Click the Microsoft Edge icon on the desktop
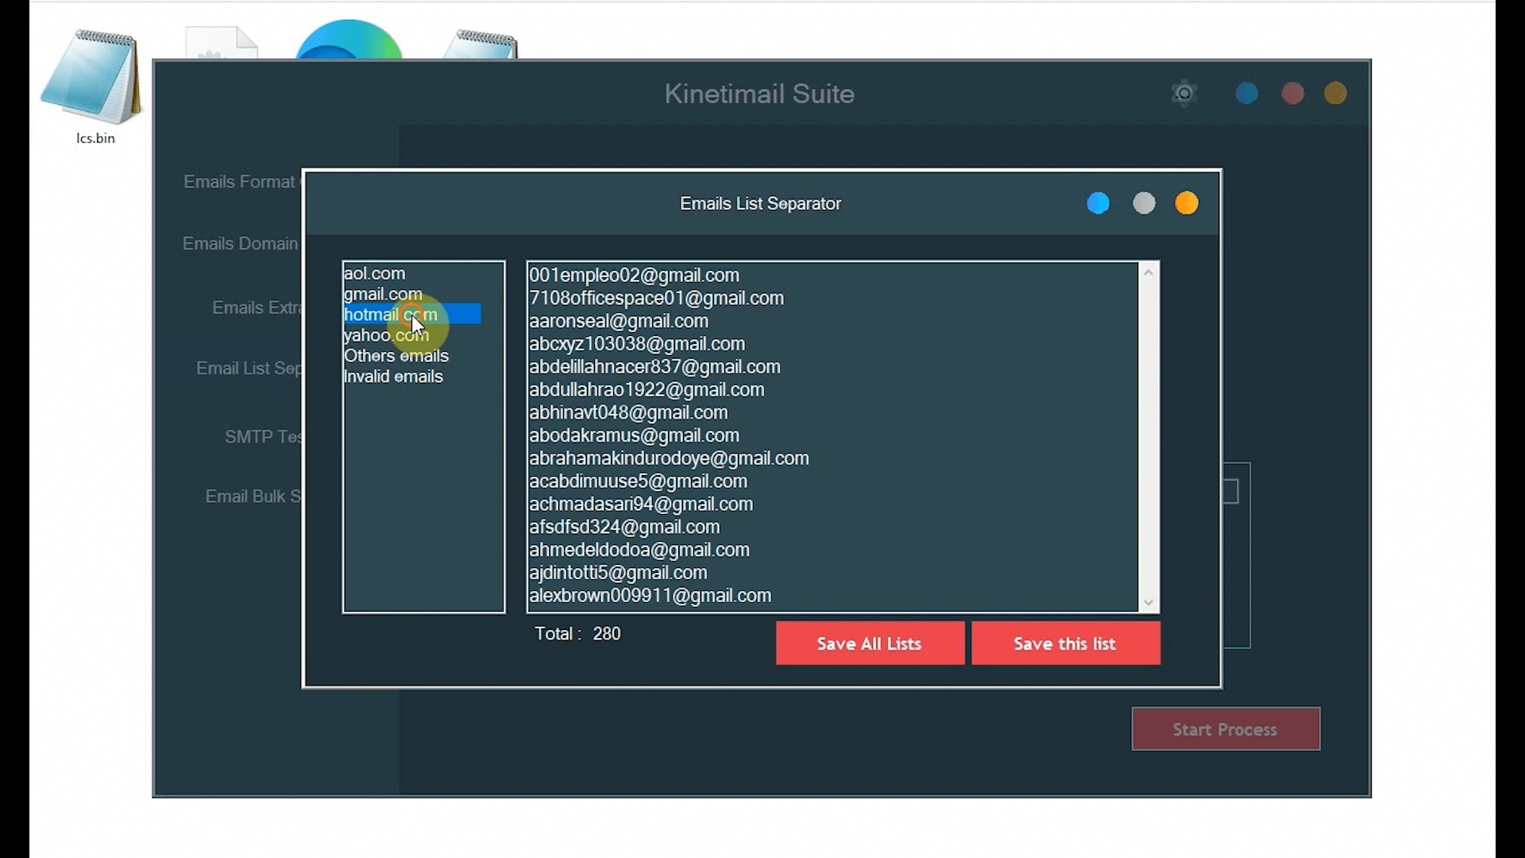 [349, 41]
